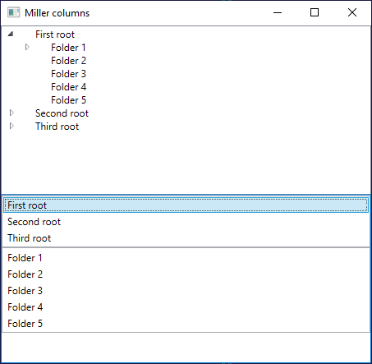Select Folder 5 in the lower list
Screen dimensions: 372x364
coord(186,324)
